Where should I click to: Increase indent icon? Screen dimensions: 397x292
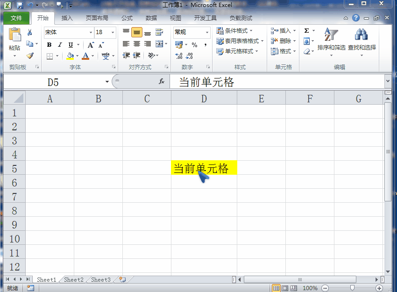tap(137, 56)
